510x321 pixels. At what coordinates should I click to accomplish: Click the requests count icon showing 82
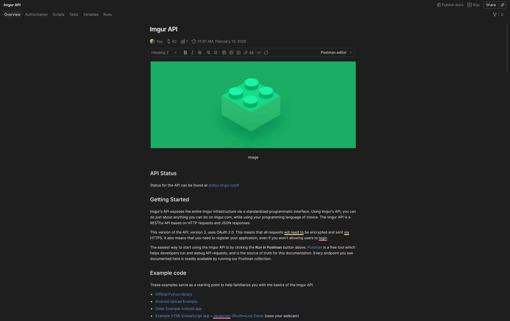point(169,41)
